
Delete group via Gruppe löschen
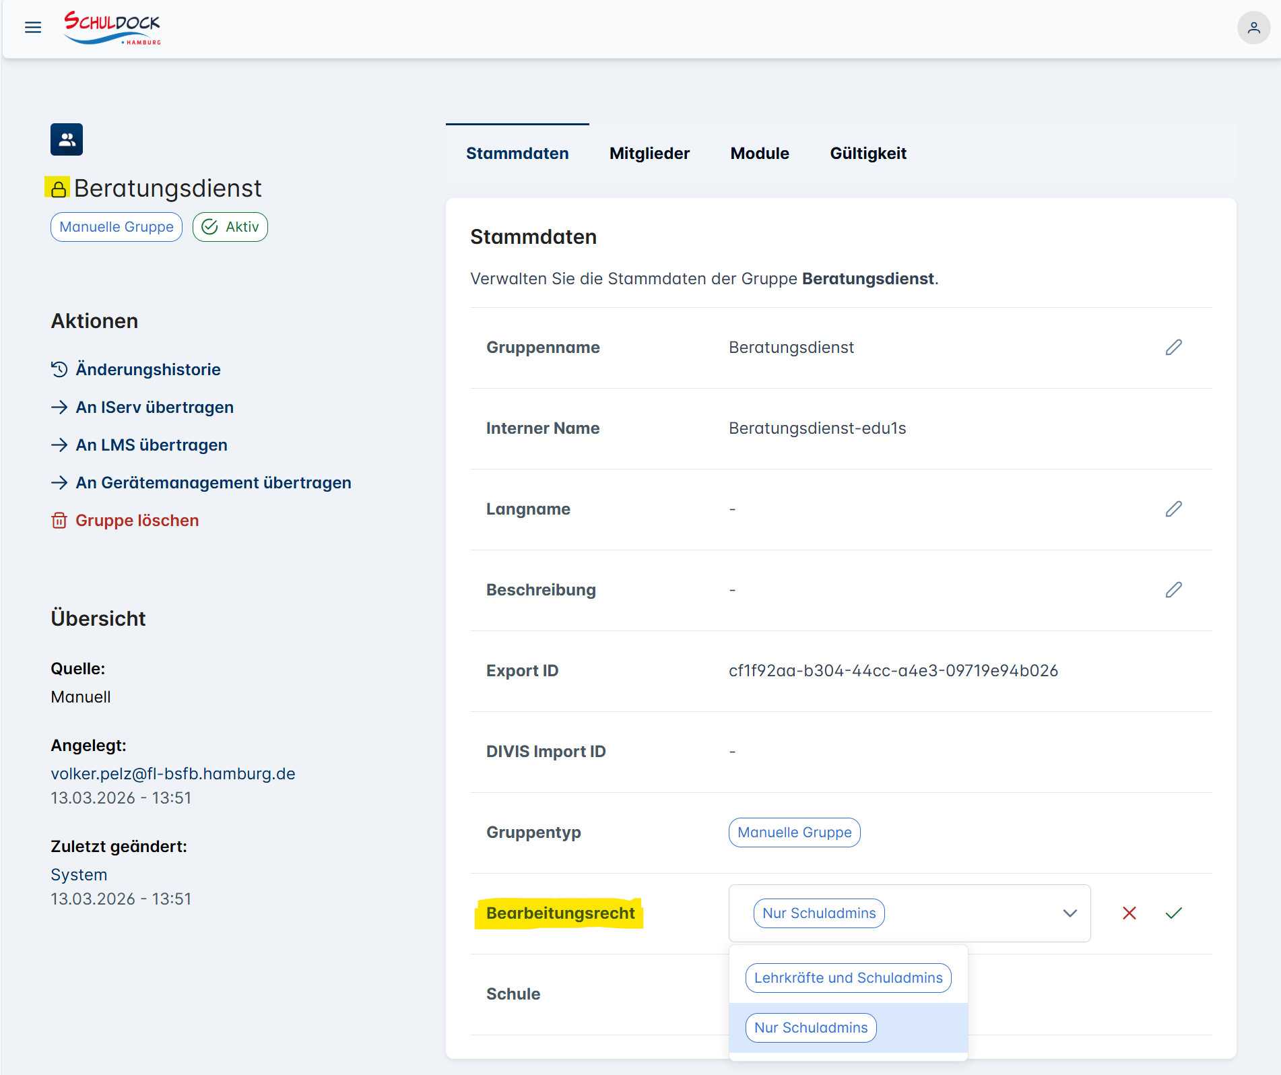click(137, 521)
